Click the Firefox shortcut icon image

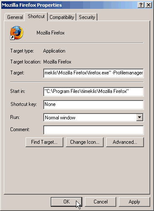17,33
